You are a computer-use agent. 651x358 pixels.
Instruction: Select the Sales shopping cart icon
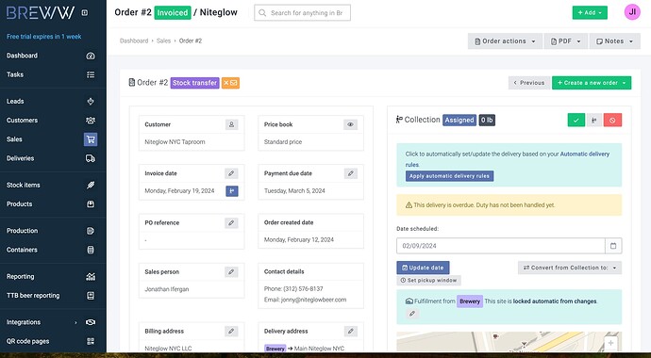[91, 139]
